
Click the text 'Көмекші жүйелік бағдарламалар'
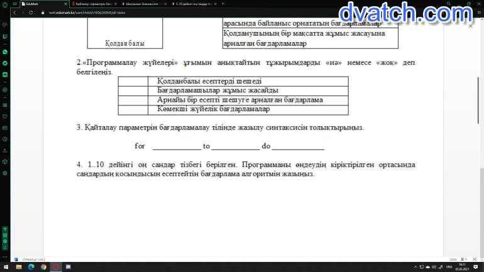pos(213,109)
